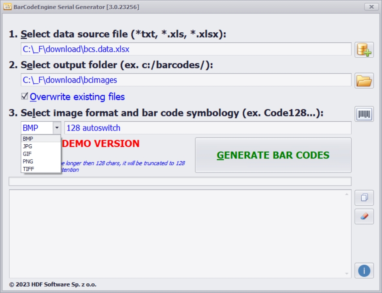
Task: Close the BarCodeEngine Serial Generator window
Action: [x=371, y=7]
